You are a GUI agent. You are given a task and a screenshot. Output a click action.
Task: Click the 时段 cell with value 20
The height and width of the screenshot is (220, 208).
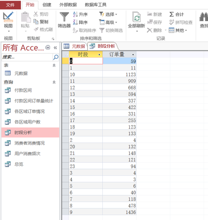(x=86, y=147)
